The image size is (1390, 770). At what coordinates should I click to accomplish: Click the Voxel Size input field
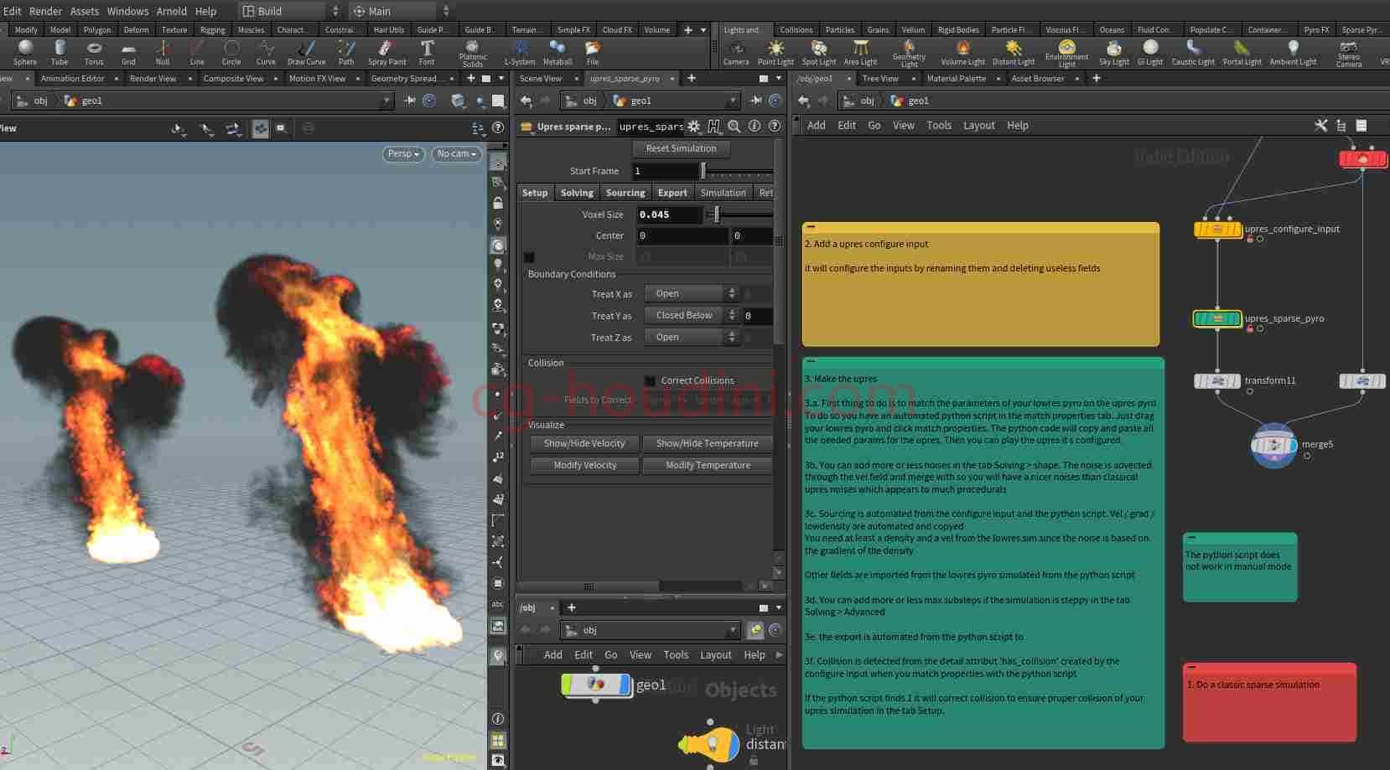point(668,214)
